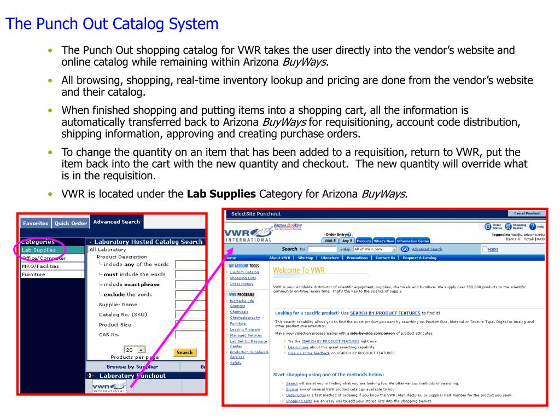Select the VWR # order entry tab
This screenshot has height=420, width=560.
click(x=330, y=241)
